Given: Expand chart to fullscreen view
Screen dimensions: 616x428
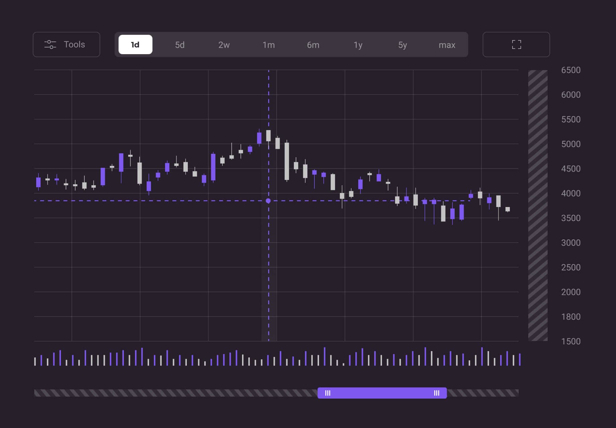Looking at the screenshot, I should coord(516,44).
